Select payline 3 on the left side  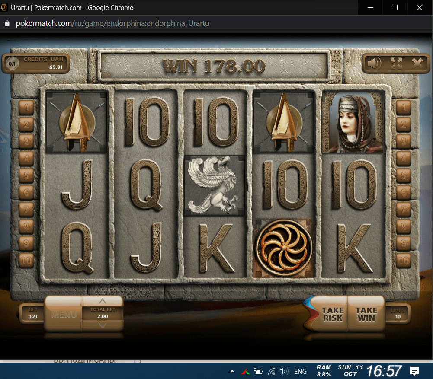click(x=26, y=141)
